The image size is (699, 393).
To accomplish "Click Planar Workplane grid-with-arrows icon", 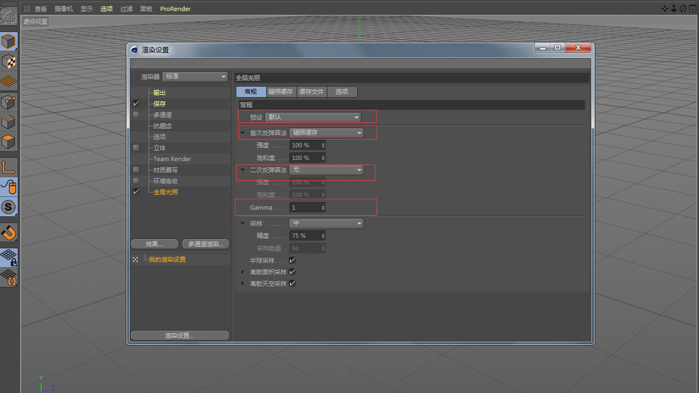I will pos(9,277).
